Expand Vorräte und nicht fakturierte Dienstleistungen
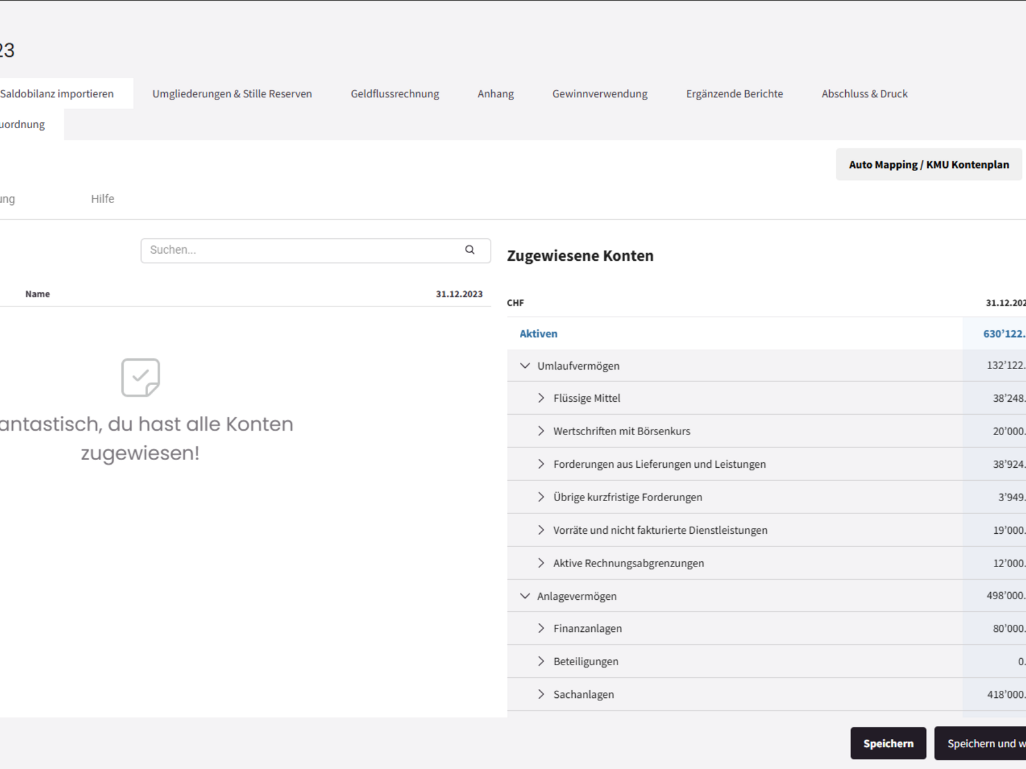 point(541,530)
